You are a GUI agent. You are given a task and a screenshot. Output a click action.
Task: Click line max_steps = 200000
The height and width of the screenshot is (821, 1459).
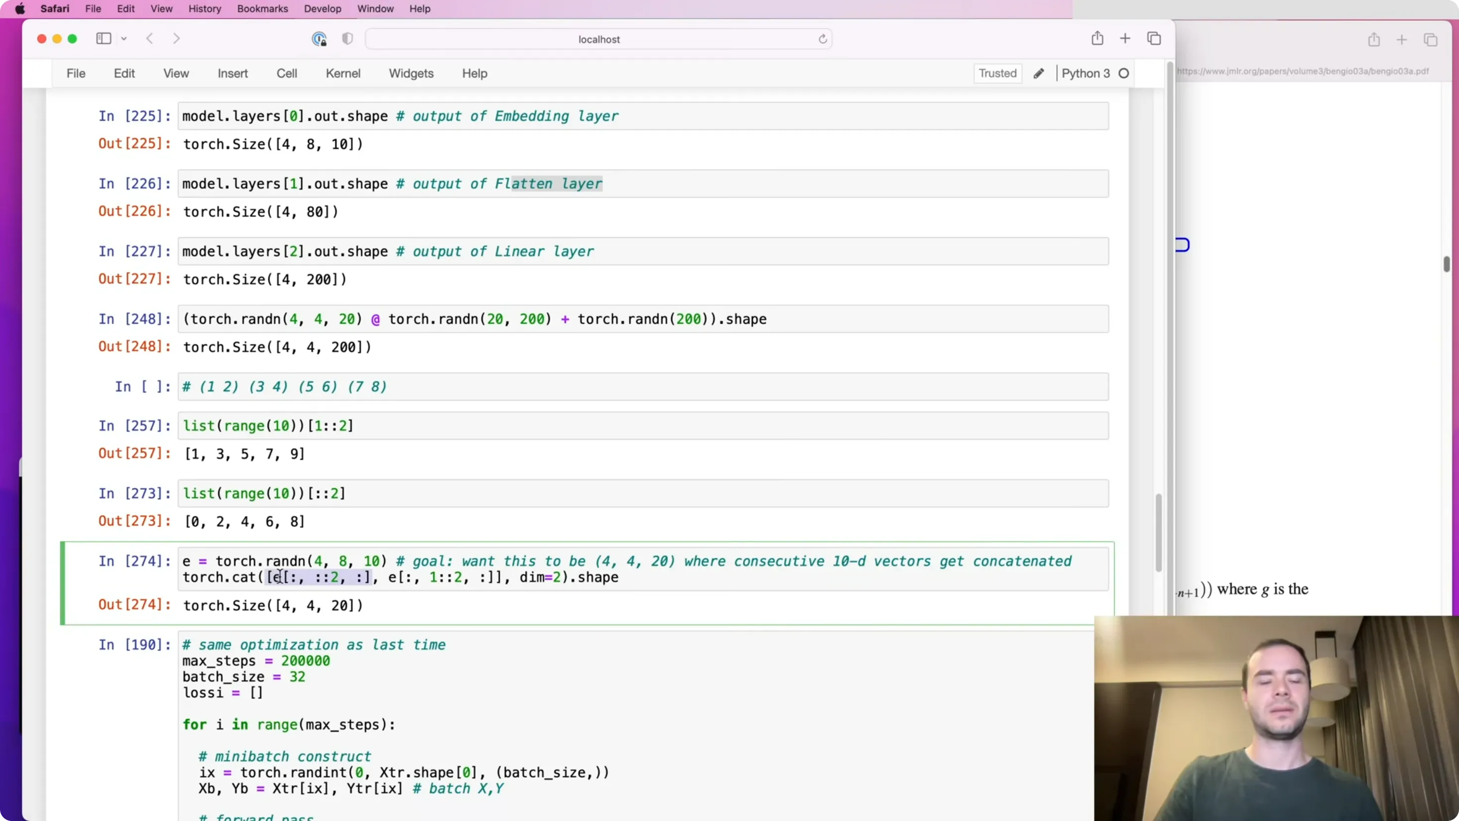[x=256, y=661]
